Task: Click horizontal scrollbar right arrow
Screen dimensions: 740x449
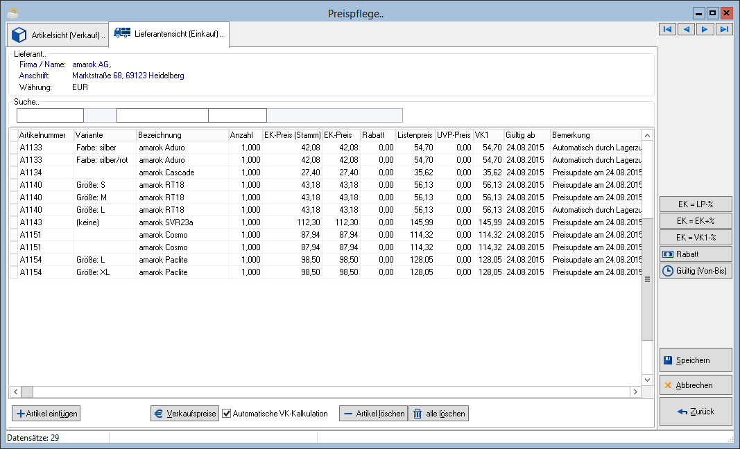Action: (635, 391)
